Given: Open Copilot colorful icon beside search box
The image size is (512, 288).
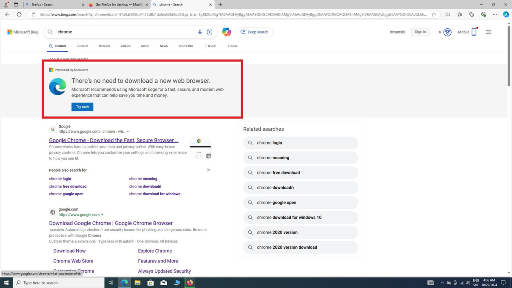Looking at the screenshot, I should point(226,32).
